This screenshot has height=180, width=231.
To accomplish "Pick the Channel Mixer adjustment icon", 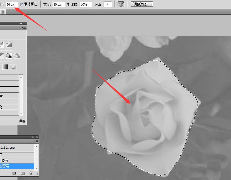I will (17, 56).
